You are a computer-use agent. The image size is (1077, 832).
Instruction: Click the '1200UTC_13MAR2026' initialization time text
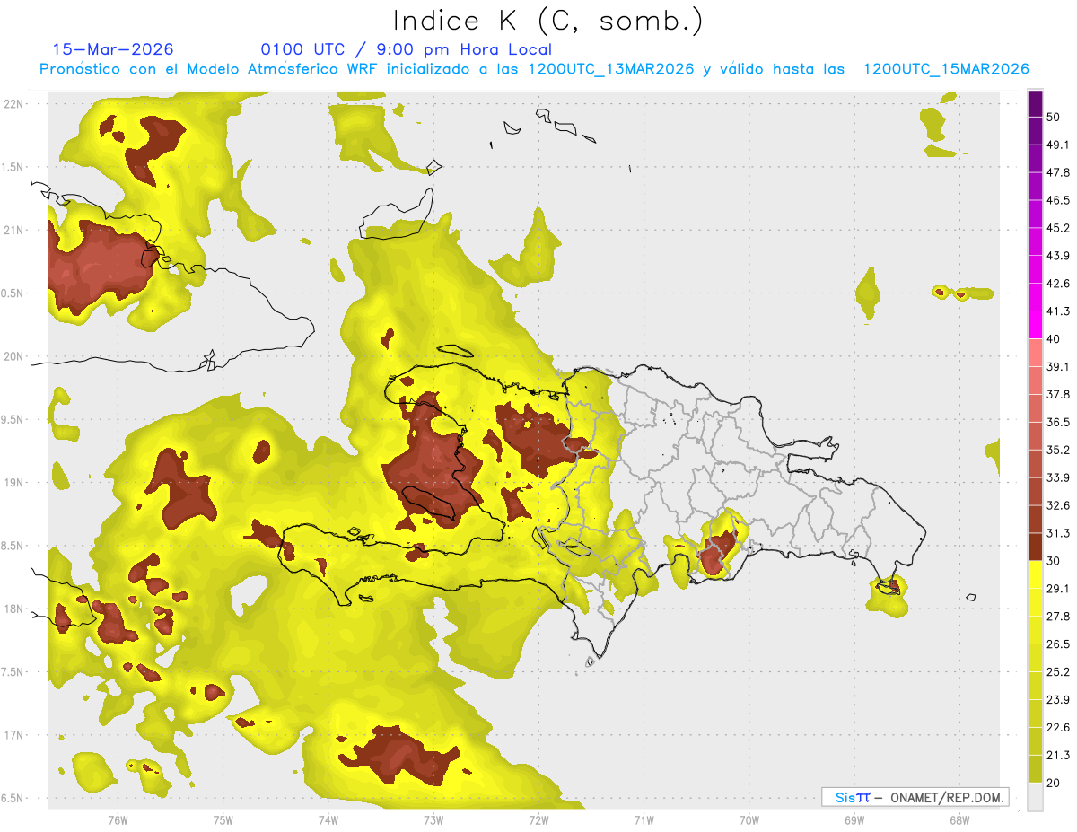(x=611, y=69)
